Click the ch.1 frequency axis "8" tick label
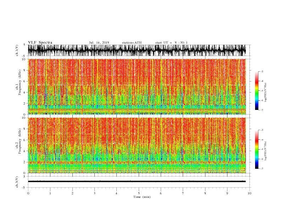This screenshot has height=217, width=281. click(25, 70)
